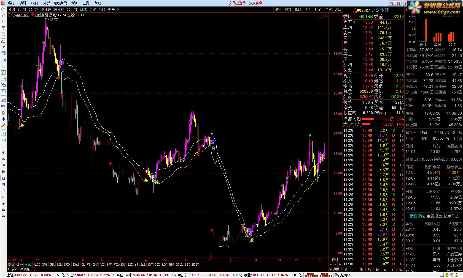Open the 关联报价 related quotes button
The height and width of the screenshot is (278, 463).
(27, 269)
